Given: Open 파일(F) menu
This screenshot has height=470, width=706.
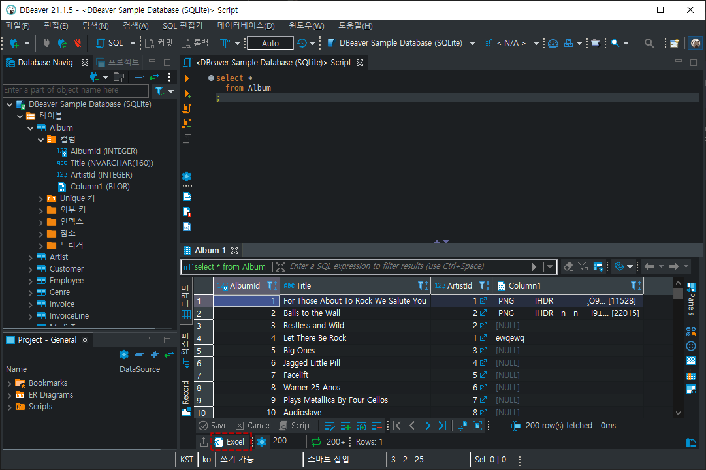Looking at the screenshot, I should tap(18, 26).
